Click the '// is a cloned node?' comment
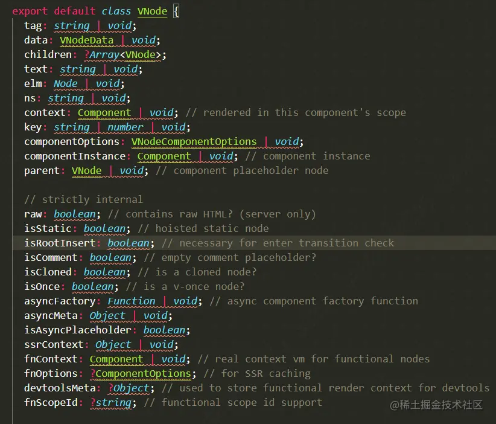Image resolution: width=496 pixels, height=424 pixels. coord(197,272)
